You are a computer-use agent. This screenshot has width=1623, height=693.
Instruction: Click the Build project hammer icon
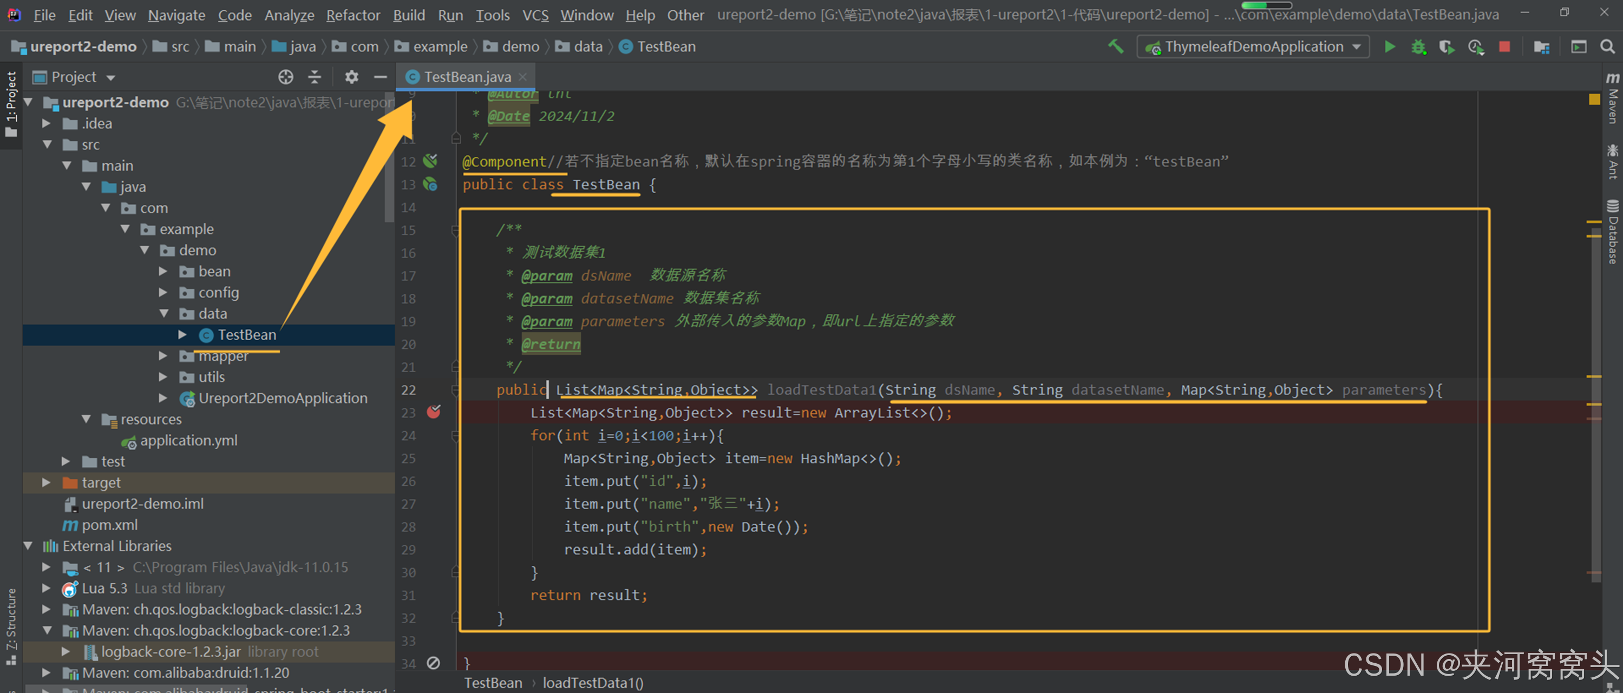pyautogui.click(x=1116, y=47)
